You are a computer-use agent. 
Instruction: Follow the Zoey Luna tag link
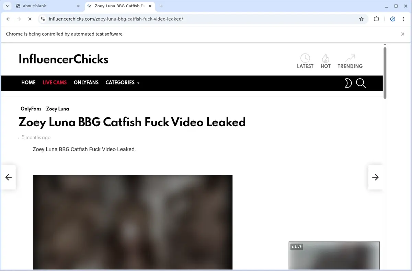tap(58, 109)
